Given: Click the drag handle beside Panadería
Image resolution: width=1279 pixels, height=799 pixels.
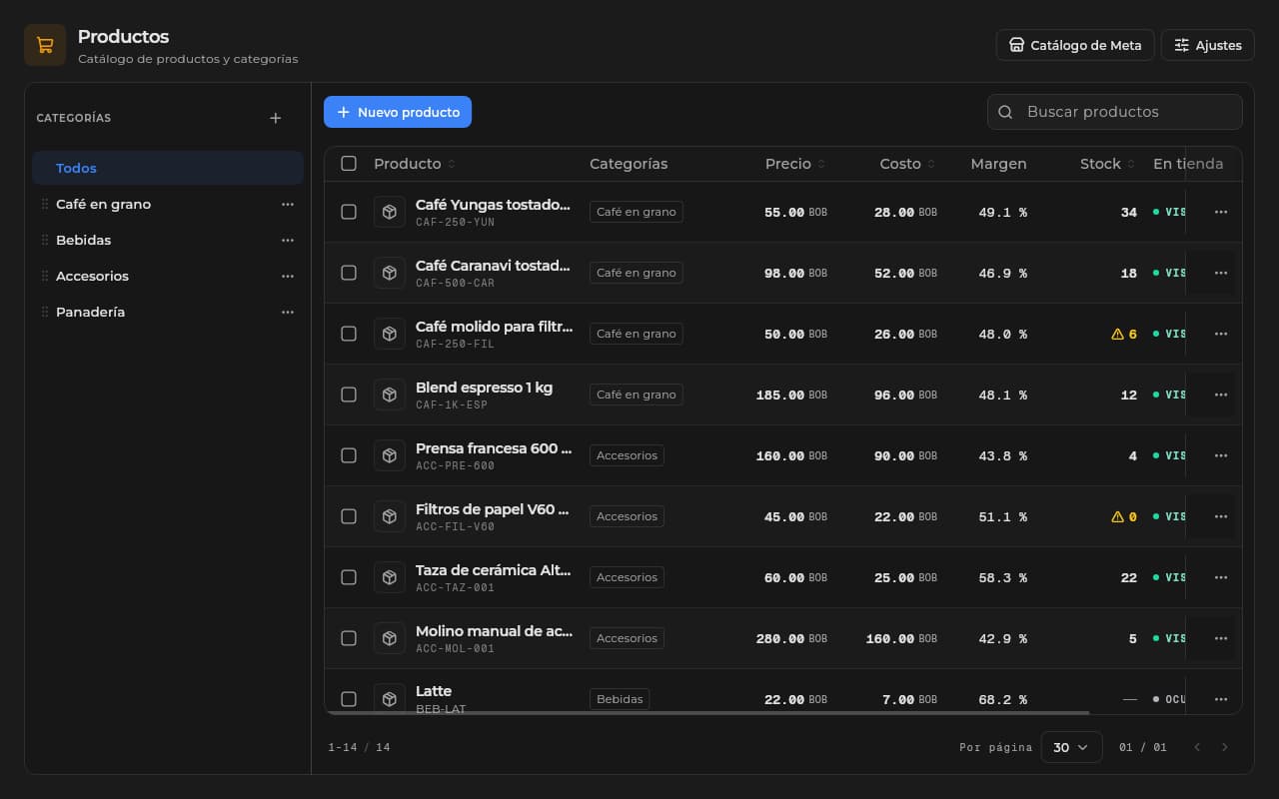Looking at the screenshot, I should (x=44, y=312).
